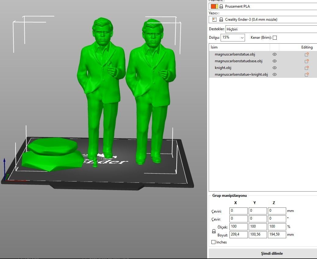Click the printer preset icon in Yazıcı field
Viewport: 317px width, 259px height.
214,20
